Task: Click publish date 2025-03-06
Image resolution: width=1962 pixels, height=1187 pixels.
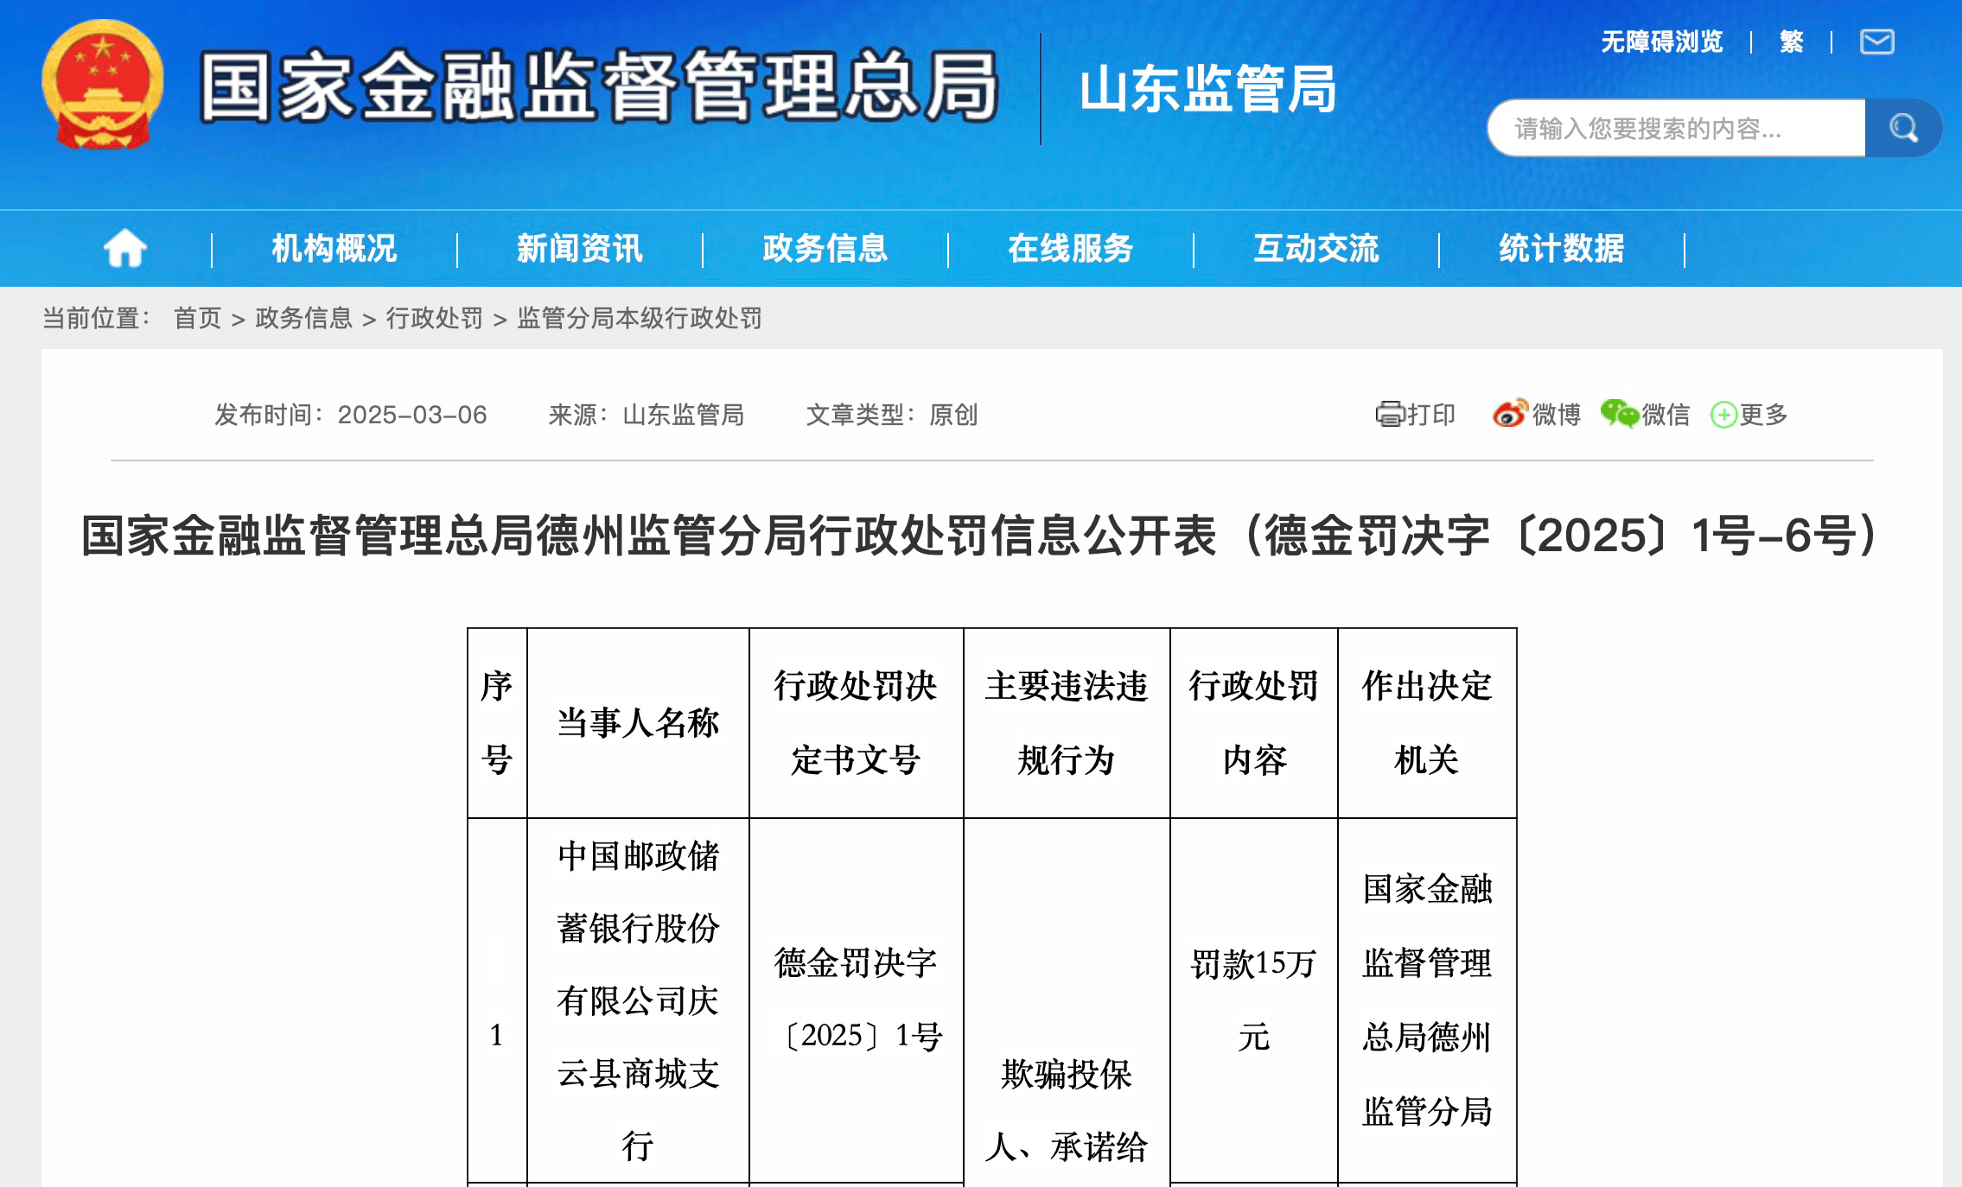Action: pyautogui.click(x=412, y=415)
